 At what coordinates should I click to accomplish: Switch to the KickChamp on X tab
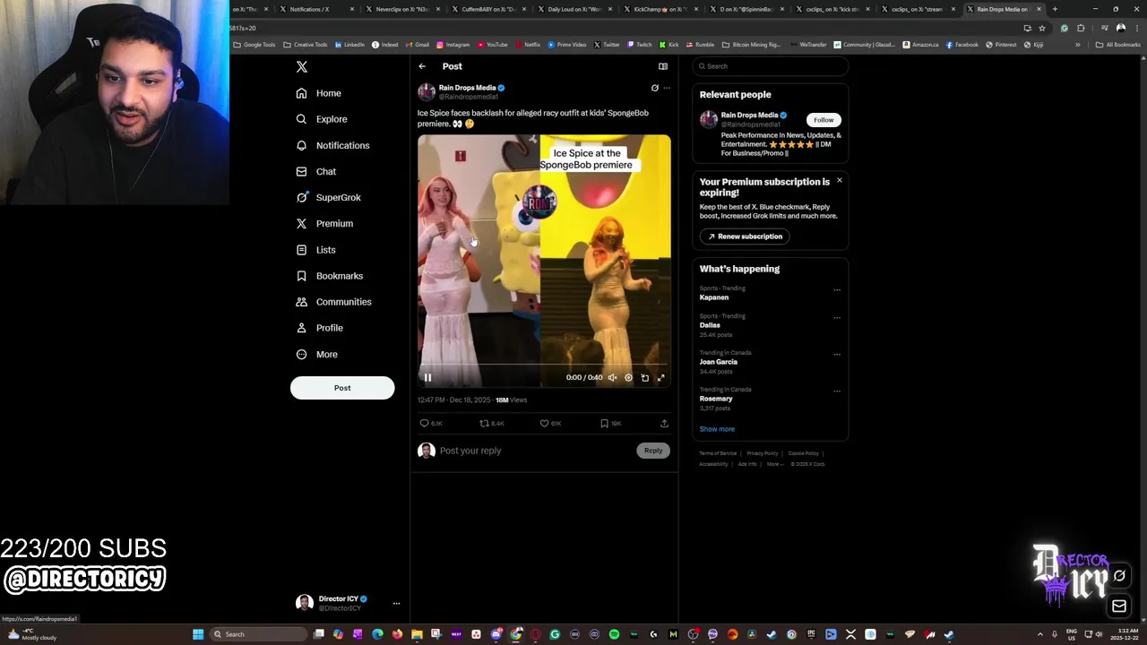click(660, 9)
